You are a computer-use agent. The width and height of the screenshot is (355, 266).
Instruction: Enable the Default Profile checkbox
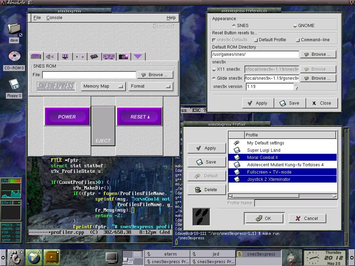tap(256, 40)
